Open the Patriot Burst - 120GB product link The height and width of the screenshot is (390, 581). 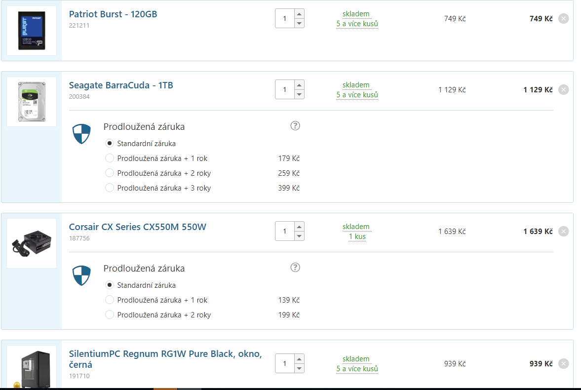[x=113, y=14]
